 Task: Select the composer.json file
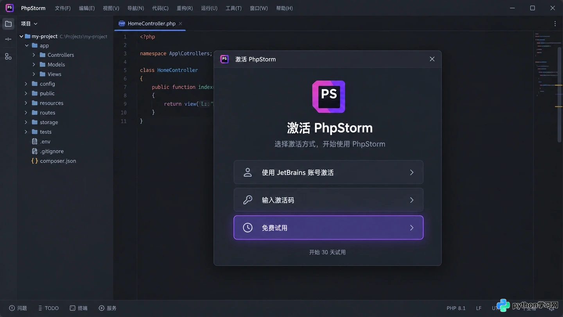(x=58, y=161)
